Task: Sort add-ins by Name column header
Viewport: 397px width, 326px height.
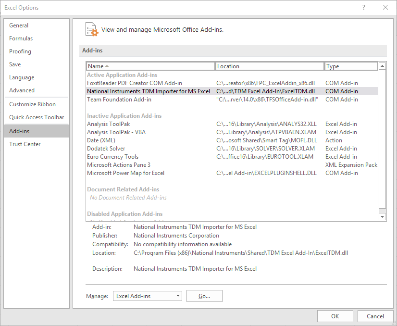Action: pos(150,66)
